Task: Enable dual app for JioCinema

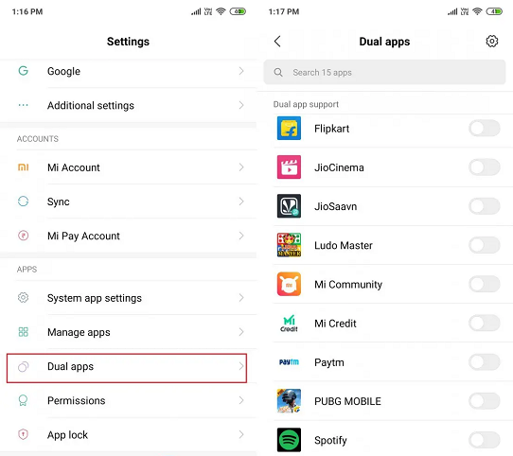Action: (485, 167)
